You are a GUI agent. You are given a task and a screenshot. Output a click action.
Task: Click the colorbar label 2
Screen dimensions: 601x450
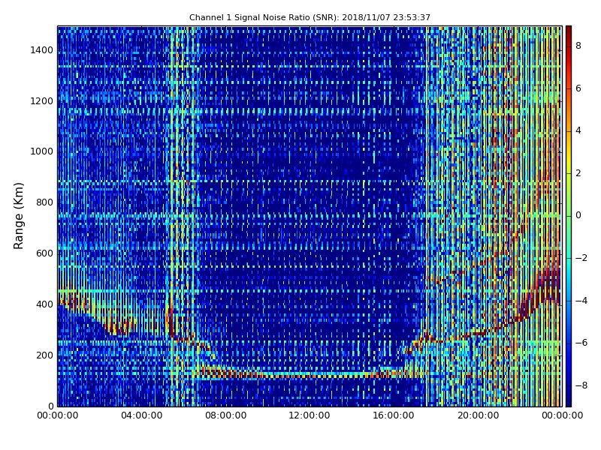click(578, 173)
